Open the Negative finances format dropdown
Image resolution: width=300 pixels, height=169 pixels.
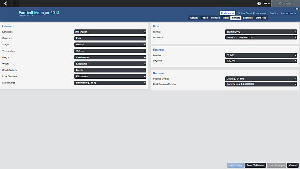(261, 61)
